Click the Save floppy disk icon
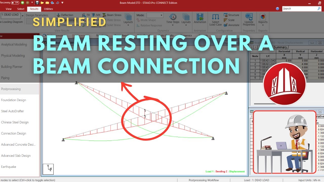The width and height of the screenshot is (324, 182). [37, 3]
